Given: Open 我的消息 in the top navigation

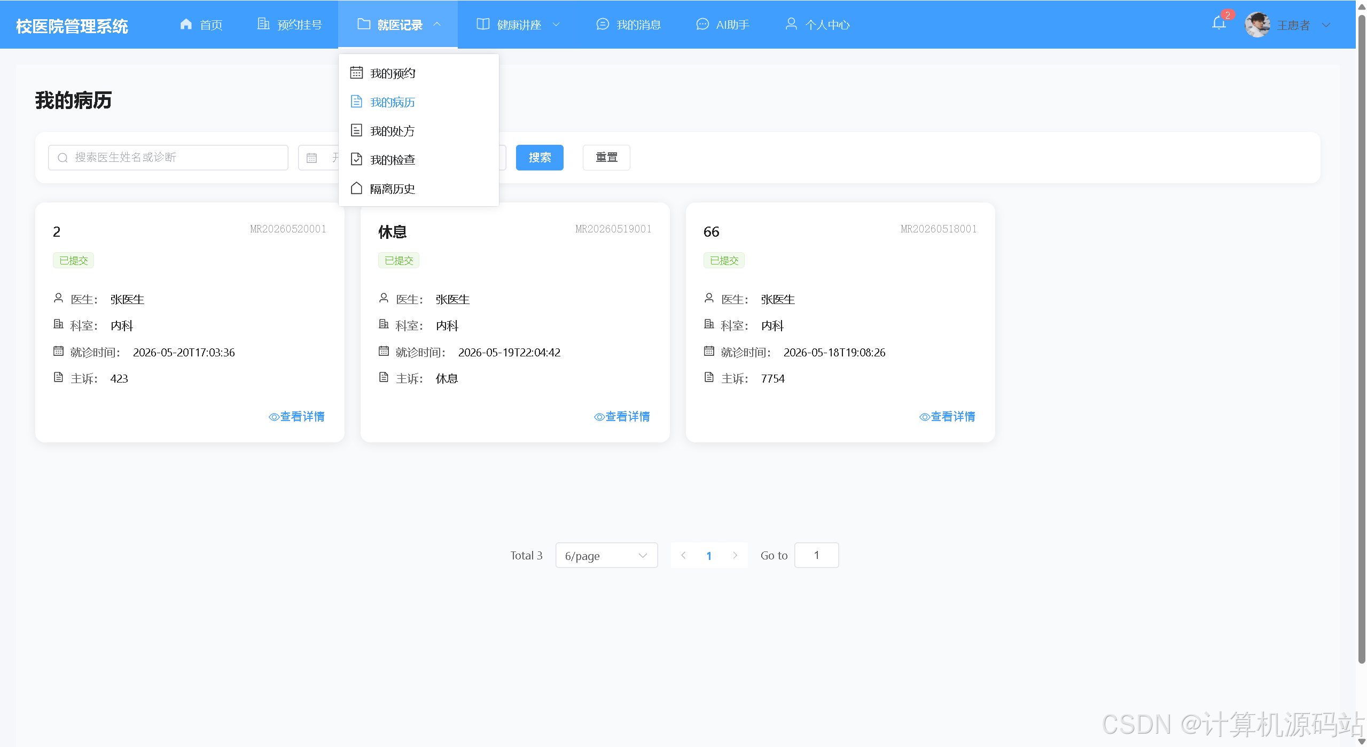Looking at the screenshot, I should [x=628, y=25].
